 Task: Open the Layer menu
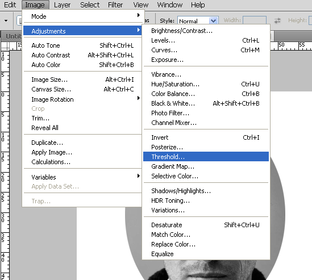point(62,5)
